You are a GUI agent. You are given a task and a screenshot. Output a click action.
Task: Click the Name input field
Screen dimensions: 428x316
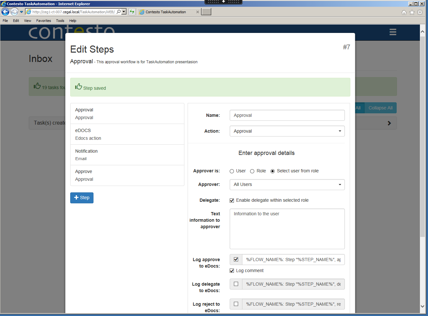[x=287, y=115]
